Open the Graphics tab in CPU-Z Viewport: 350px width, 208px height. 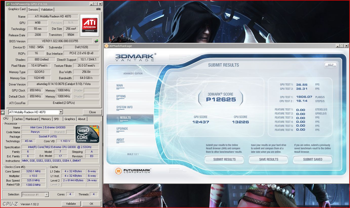pos(70,119)
